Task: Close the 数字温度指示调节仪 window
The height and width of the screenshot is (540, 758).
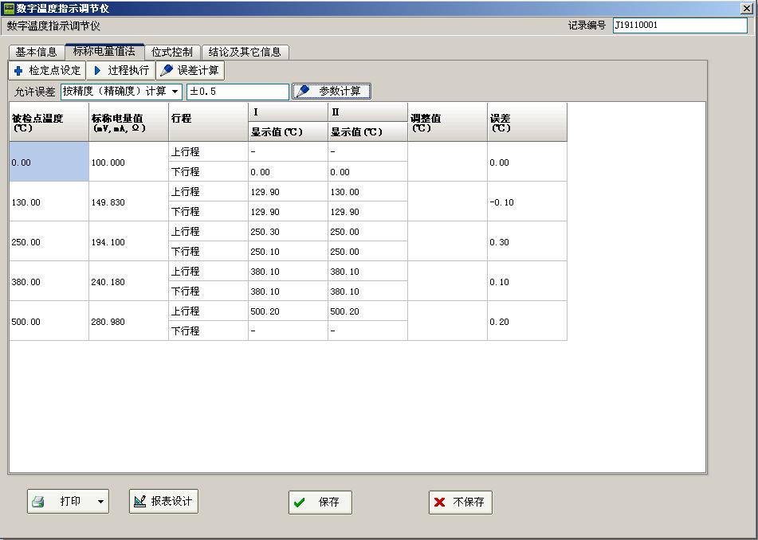Action: pyautogui.click(x=748, y=8)
